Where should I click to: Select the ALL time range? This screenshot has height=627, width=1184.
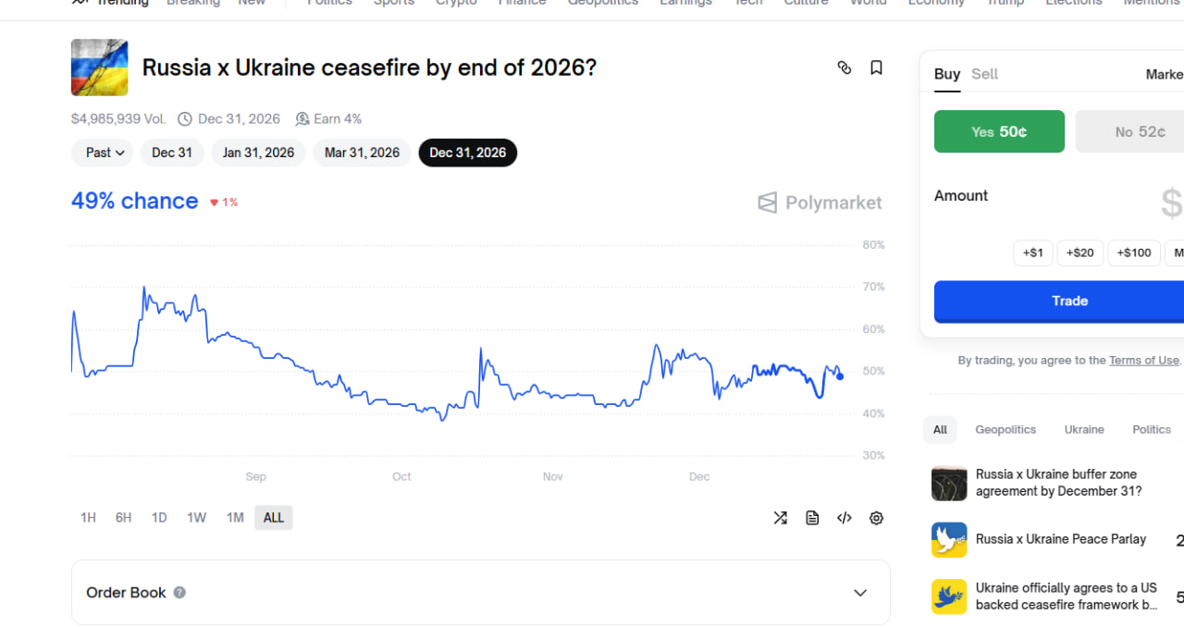(274, 518)
